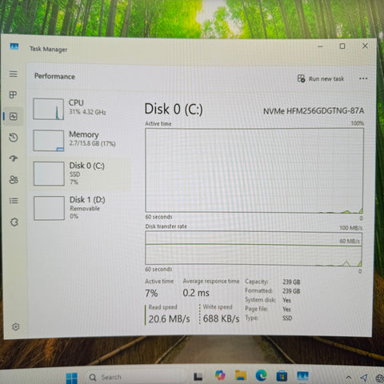The height and width of the screenshot is (384, 384).
Task: Open Task Manager Settings gear icon
Action: point(15,326)
